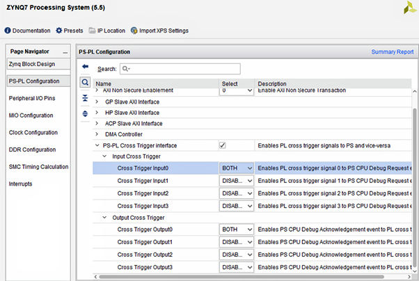
Task: Open Cross Trigger Input2 select dropdown
Action: tap(237, 193)
